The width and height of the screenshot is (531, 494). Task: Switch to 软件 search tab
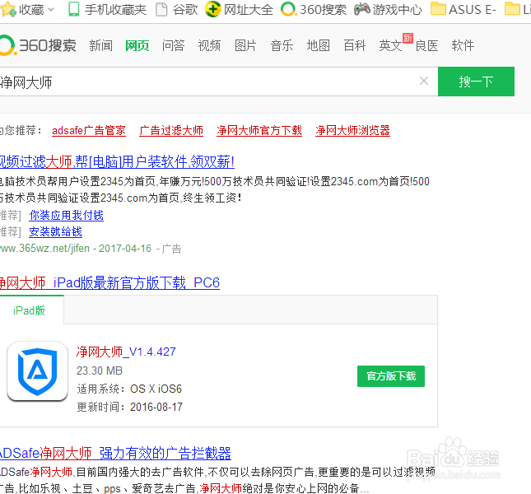(x=463, y=45)
